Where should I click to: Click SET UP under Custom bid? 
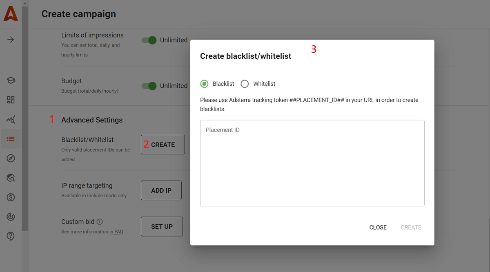point(162,226)
